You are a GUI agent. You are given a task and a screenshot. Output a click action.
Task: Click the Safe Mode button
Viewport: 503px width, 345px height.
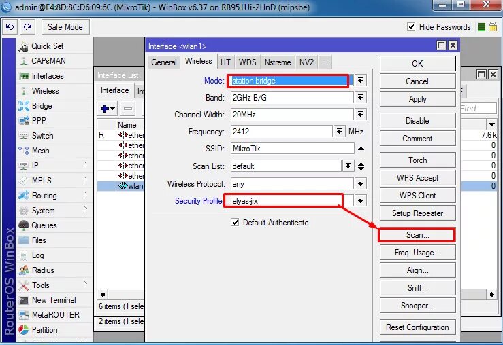click(x=65, y=27)
